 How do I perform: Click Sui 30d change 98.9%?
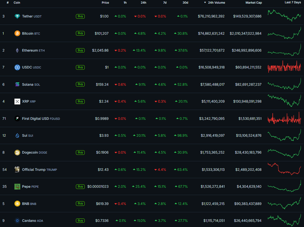pyautogui.click(x=181, y=135)
